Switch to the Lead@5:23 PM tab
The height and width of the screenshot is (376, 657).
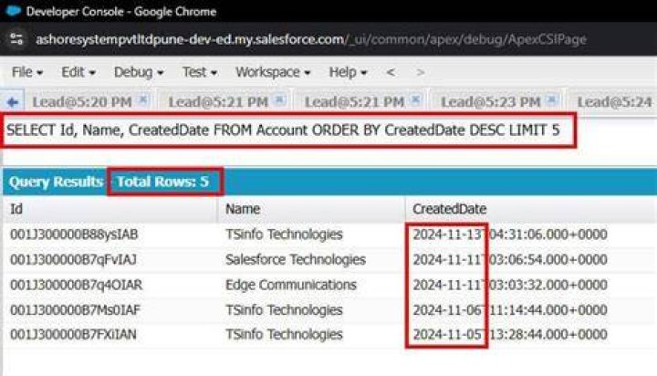point(490,102)
